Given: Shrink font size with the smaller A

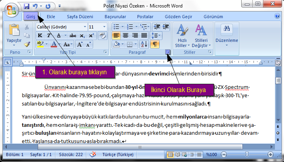Looking at the screenshot, I should pos(88,44).
